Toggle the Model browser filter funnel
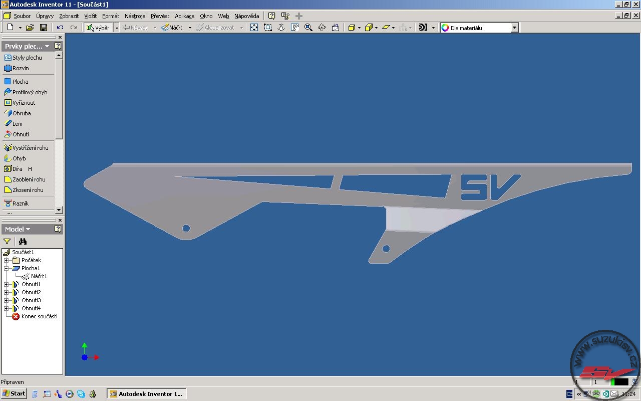This screenshot has height=401, width=641. point(7,241)
